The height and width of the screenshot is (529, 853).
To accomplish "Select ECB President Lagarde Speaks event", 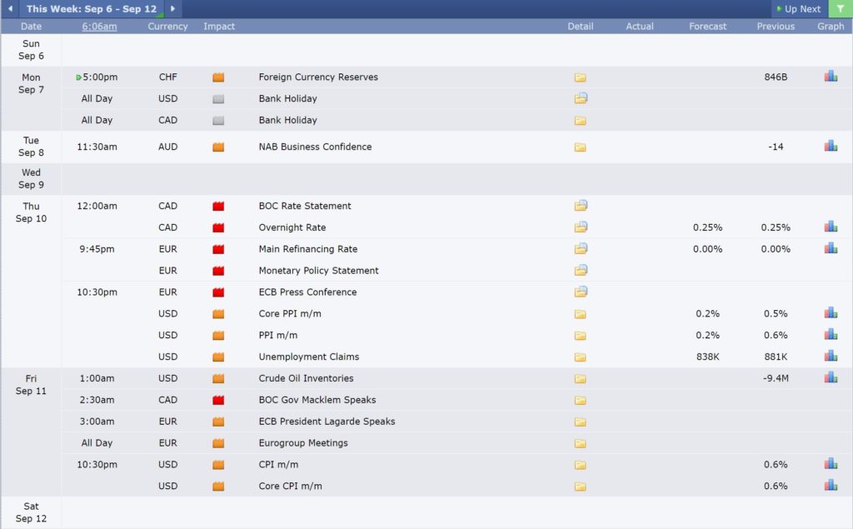I will [327, 422].
